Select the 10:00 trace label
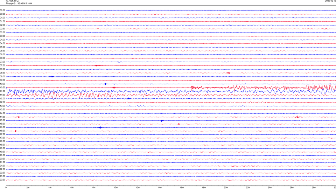The image size is (336, 189). [x=2, y=84]
